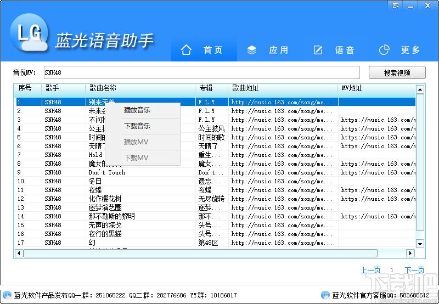Click status bar icon beside 蓝光软件产品发布QQ
This screenshot has height=304, width=439.
coord(7,295)
